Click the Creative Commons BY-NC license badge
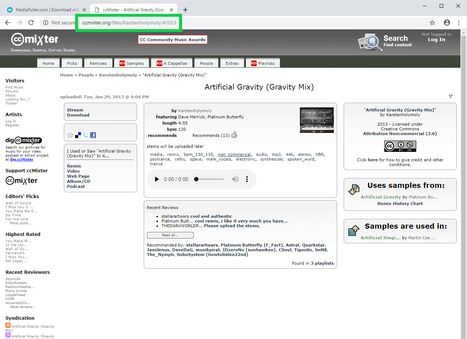This screenshot has width=467, height=339. 400,146
